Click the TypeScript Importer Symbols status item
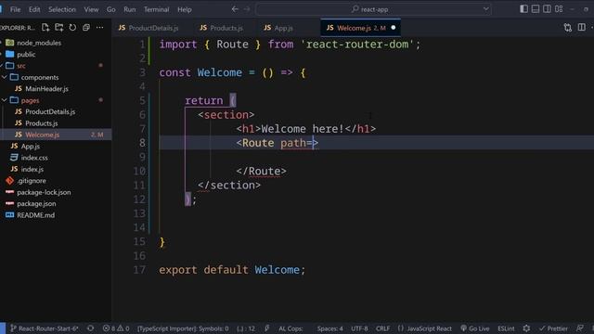594x334 pixels. tap(183, 328)
